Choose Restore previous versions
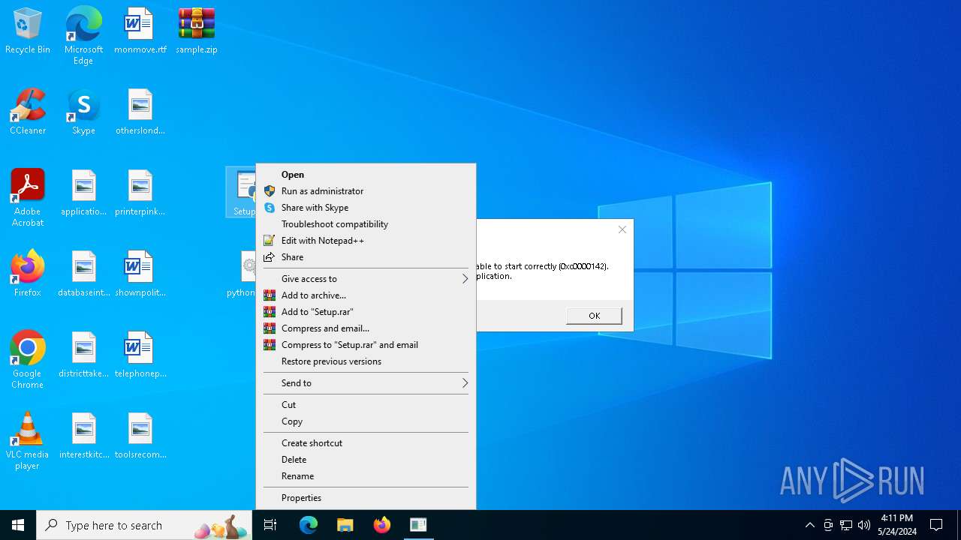Image resolution: width=961 pixels, height=540 pixels. (x=366, y=361)
